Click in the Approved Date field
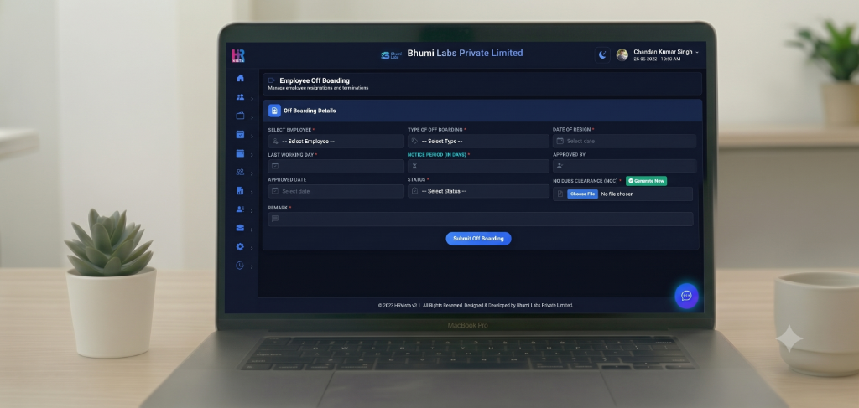Screen dimensions: 859x408 [x=336, y=191]
